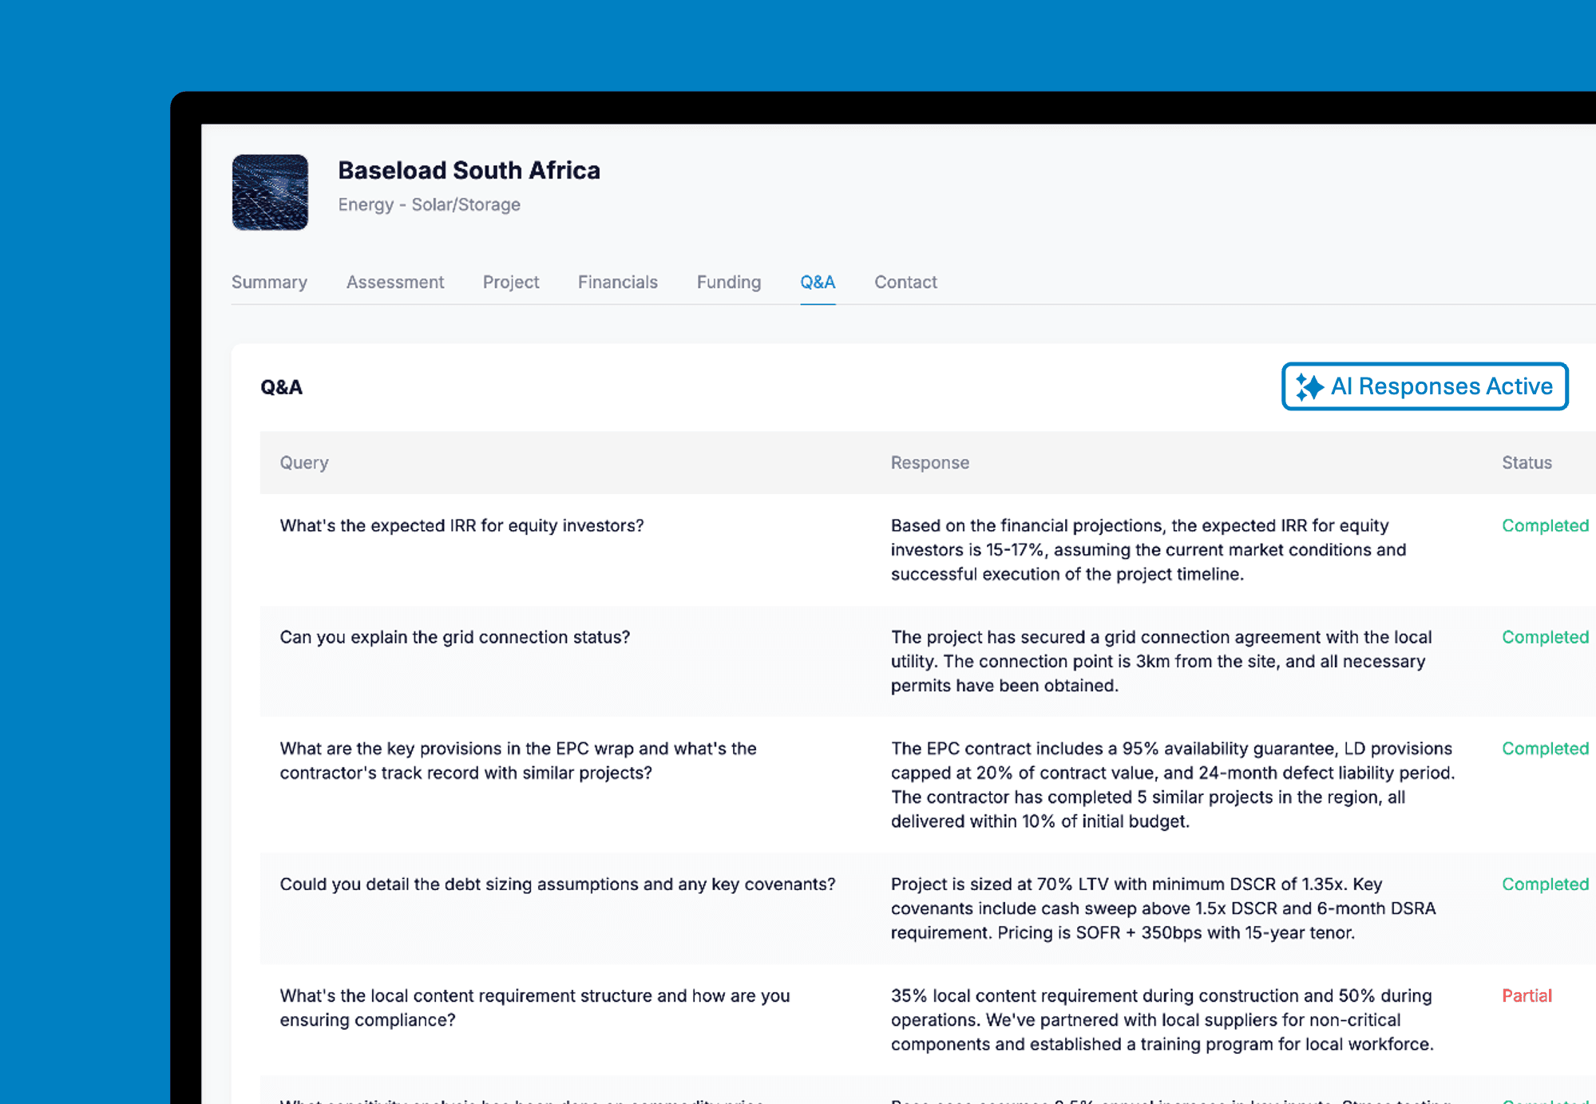Navigate to the Financials tab

pyautogui.click(x=617, y=282)
